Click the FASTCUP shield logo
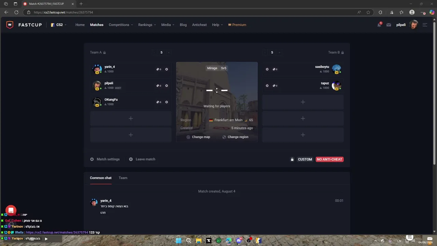 pos(10,25)
